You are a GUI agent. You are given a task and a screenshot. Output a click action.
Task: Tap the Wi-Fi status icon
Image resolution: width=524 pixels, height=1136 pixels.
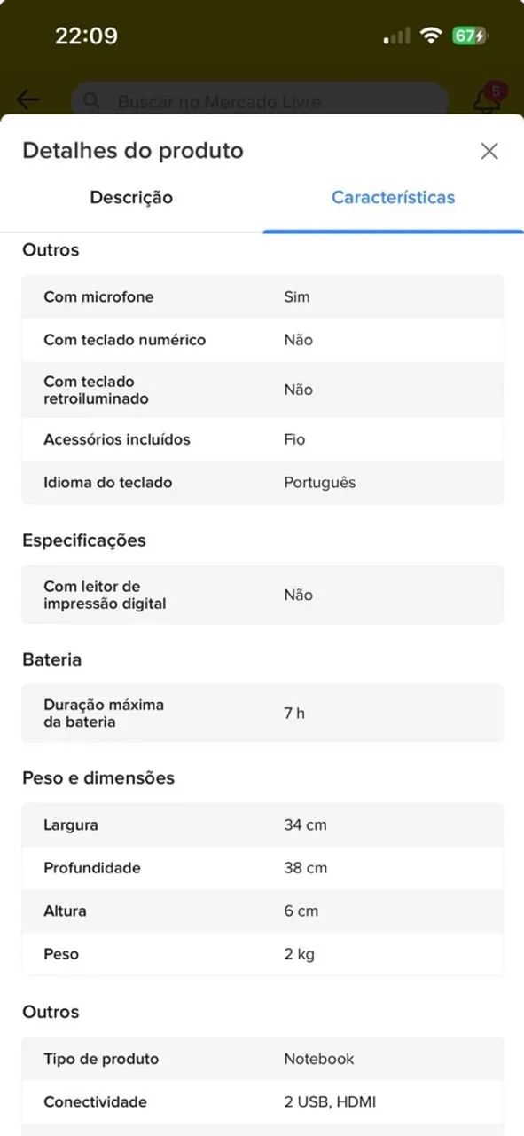[x=432, y=35]
